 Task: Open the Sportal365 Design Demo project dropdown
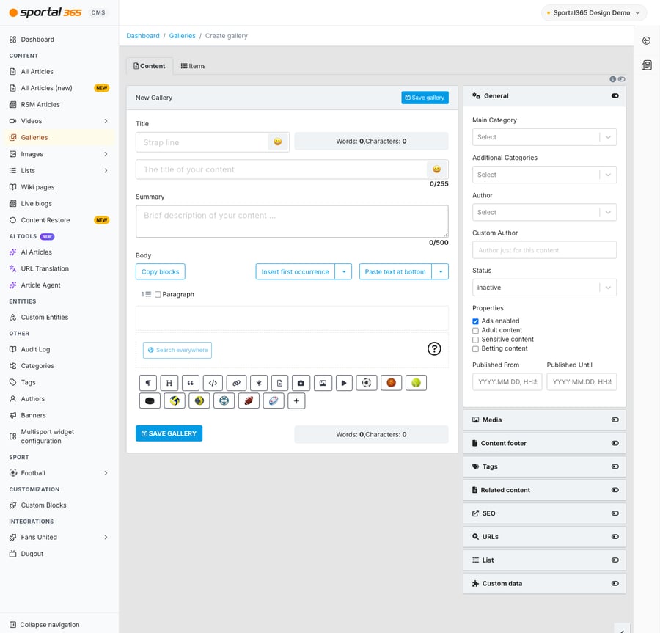593,12
